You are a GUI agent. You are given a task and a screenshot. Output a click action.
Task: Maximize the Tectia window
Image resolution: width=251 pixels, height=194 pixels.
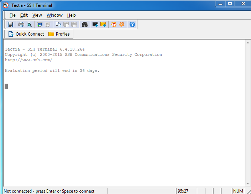230,4
